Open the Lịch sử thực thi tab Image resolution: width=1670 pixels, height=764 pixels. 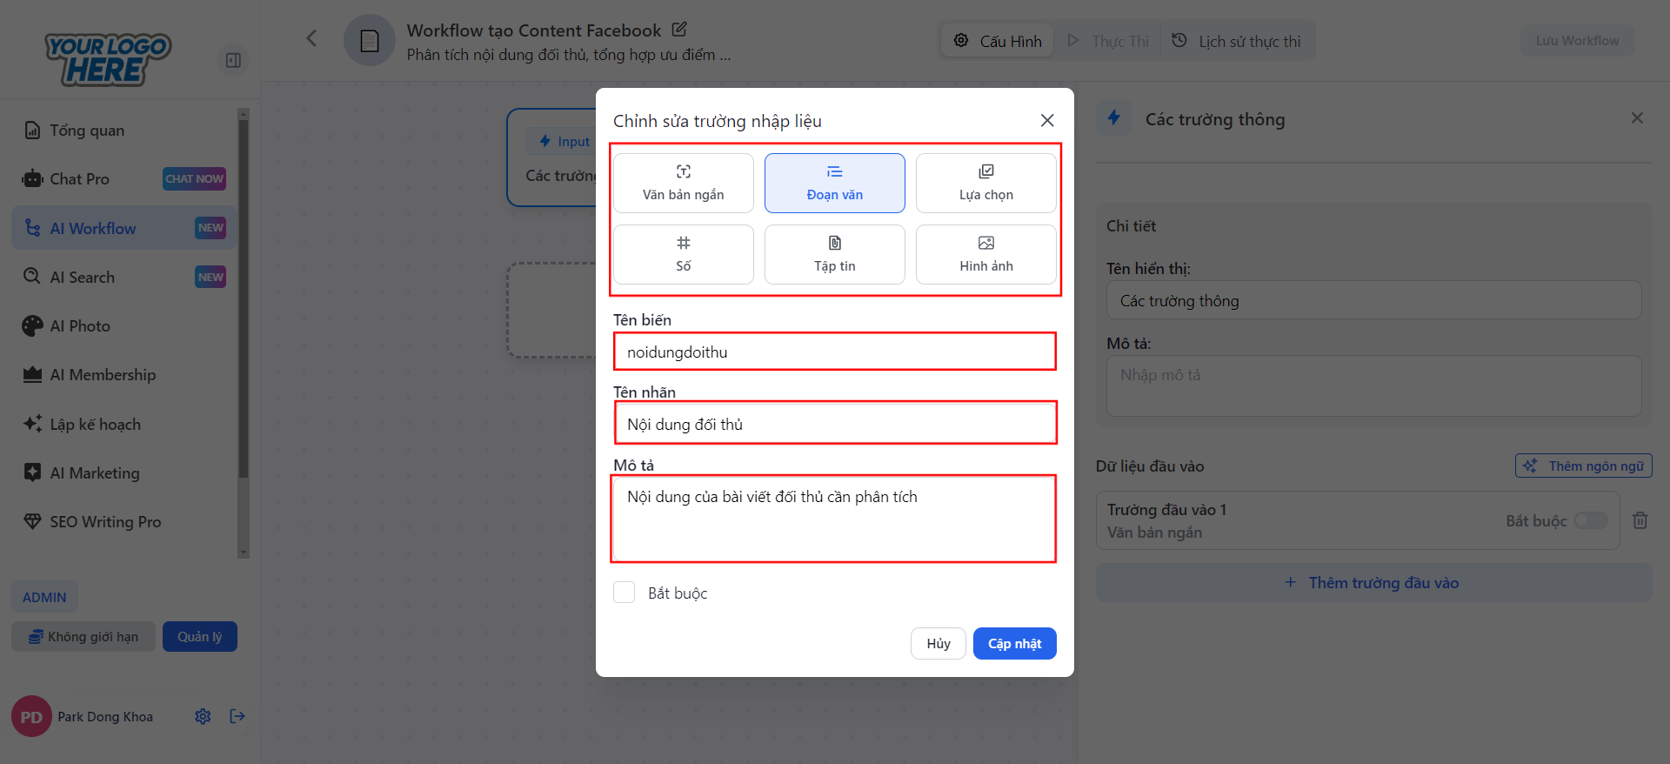click(x=1237, y=41)
